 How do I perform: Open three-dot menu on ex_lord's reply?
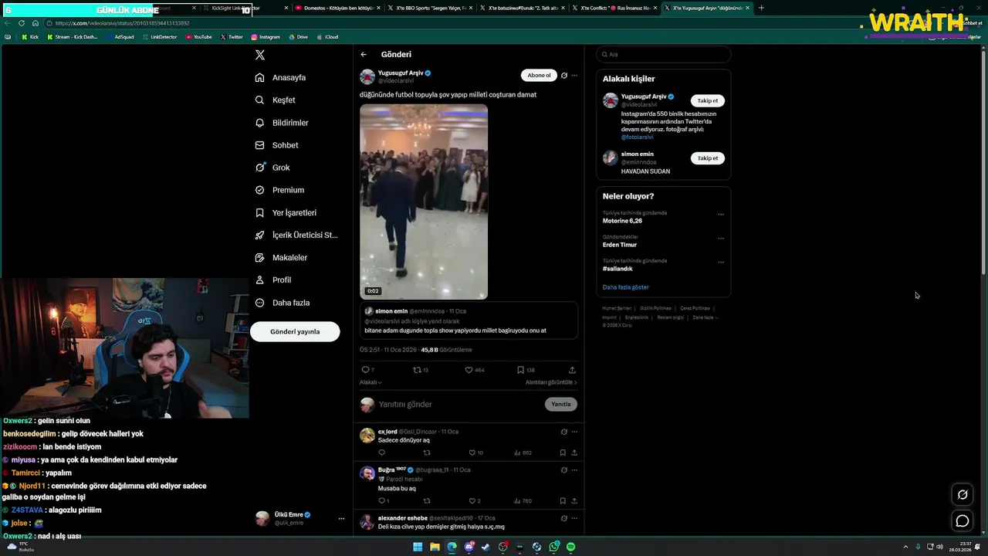[574, 432]
